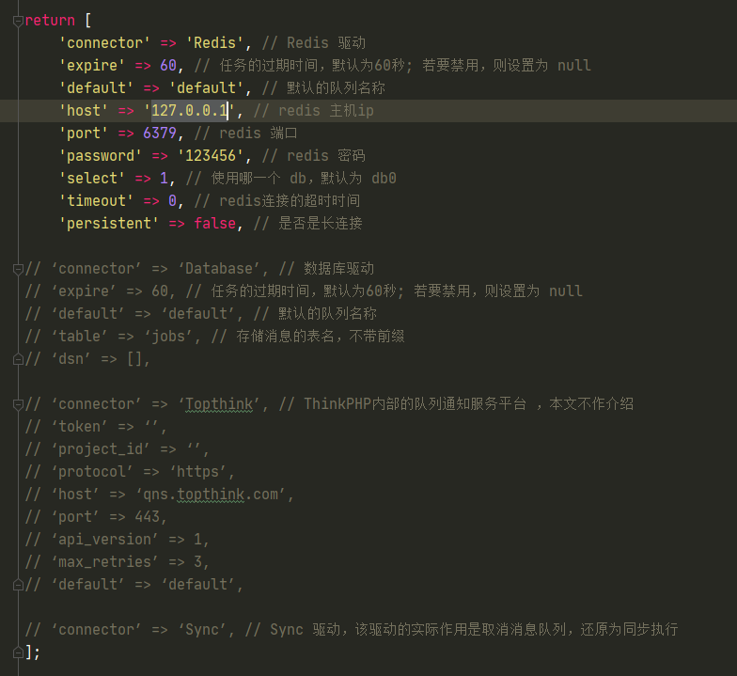This screenshot has width=737, height=676.
Task: Click fold end marker beside closing '];'
Action: click(x=18, y=652)
